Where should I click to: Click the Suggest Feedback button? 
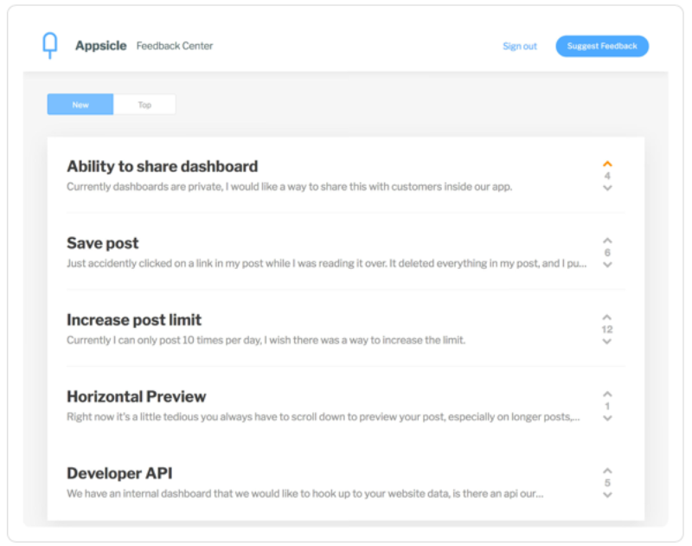pos(602,46)
